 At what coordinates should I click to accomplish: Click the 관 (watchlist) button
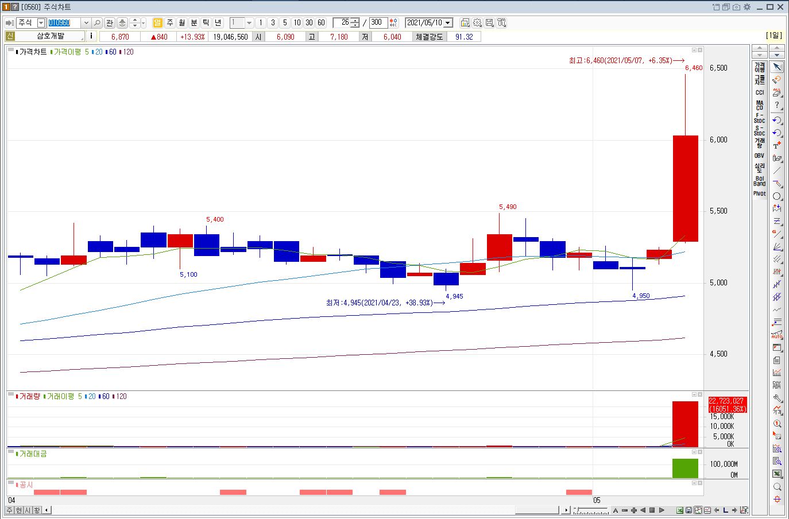click(110, 23)
